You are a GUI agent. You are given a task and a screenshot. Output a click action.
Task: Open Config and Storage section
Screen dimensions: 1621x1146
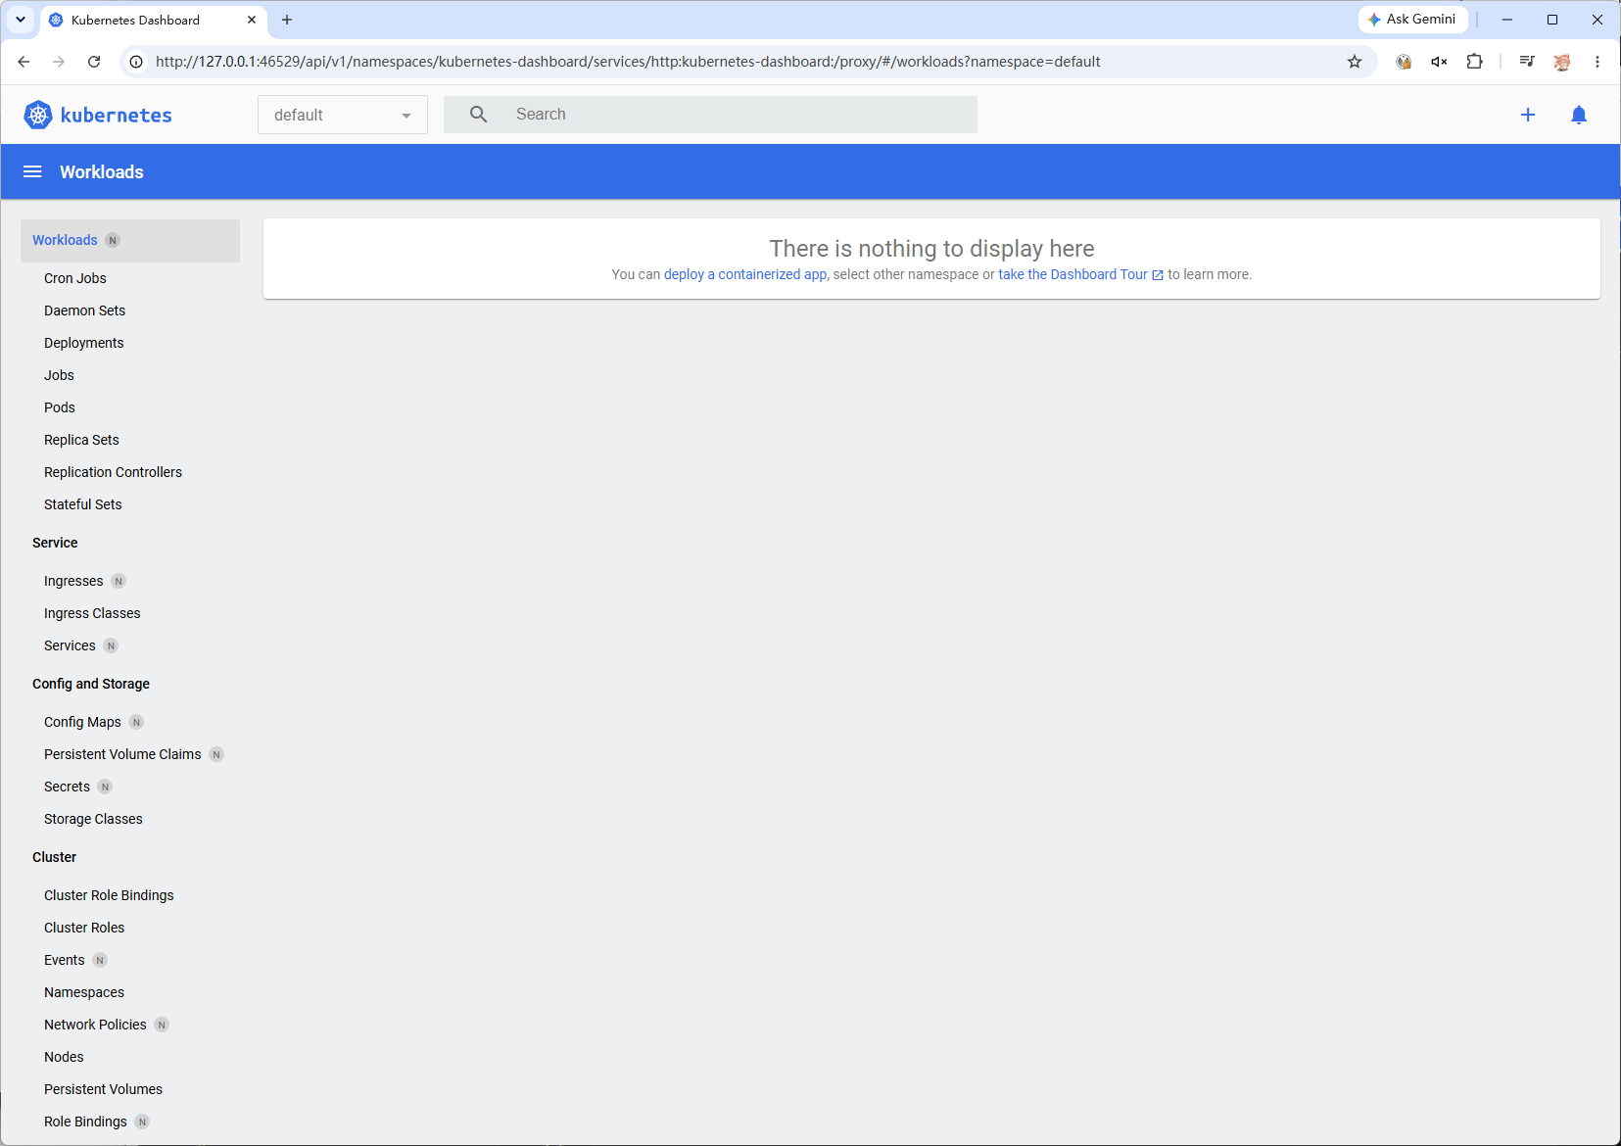pyautogui.click(x=91, y=684)
